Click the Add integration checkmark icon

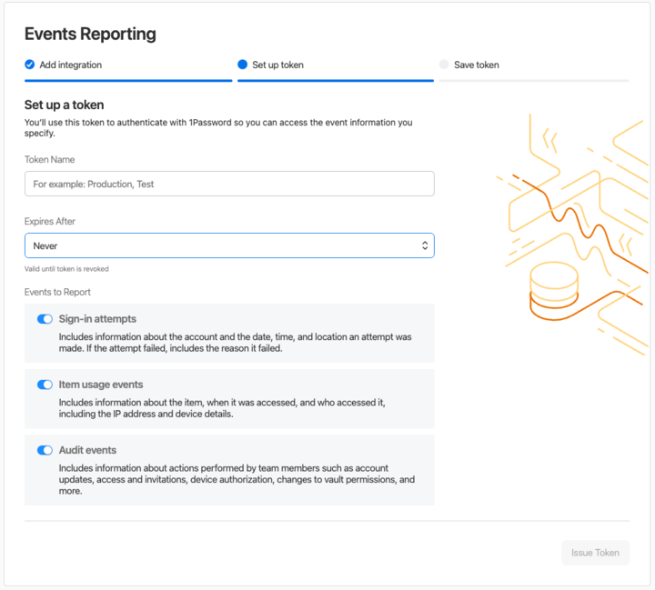click(30, 65)
